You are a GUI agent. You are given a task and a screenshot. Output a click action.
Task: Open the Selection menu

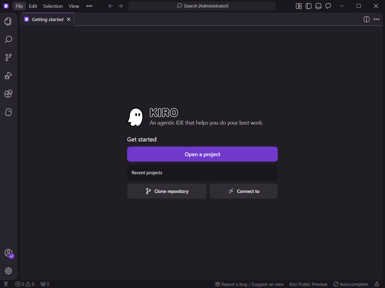point(53,6)
